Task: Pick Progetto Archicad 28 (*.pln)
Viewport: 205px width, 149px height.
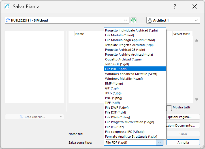Action: click(x=135, y=50)
